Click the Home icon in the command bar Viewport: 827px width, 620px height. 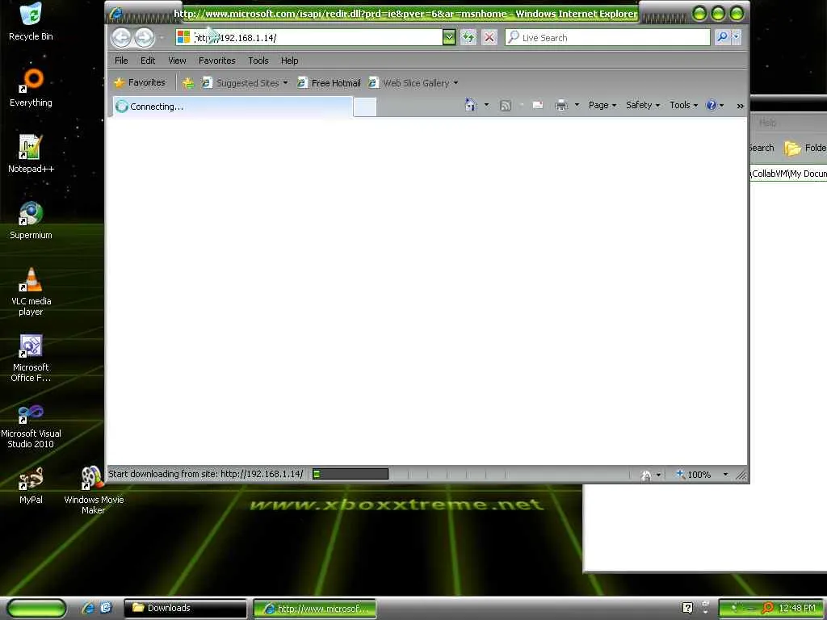[x=471, y=105]
